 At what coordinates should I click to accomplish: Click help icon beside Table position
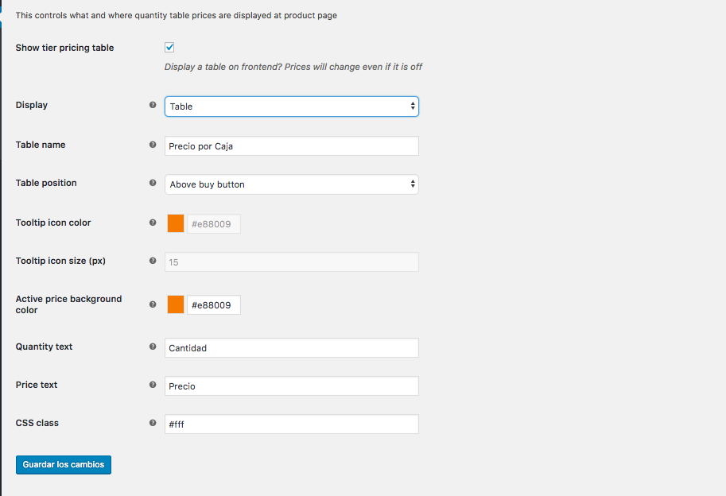(x=153, y=183)
